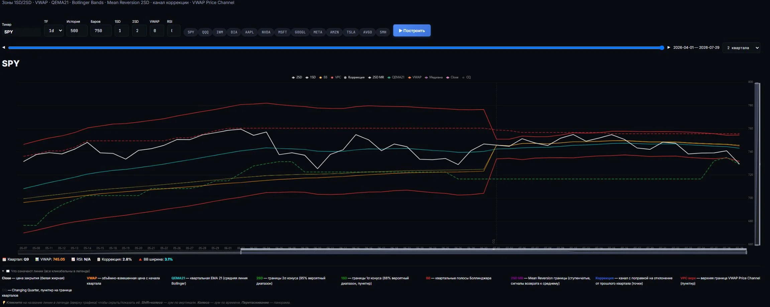
Task: Select the TSLA ticker chip
Action: [351, 32]
